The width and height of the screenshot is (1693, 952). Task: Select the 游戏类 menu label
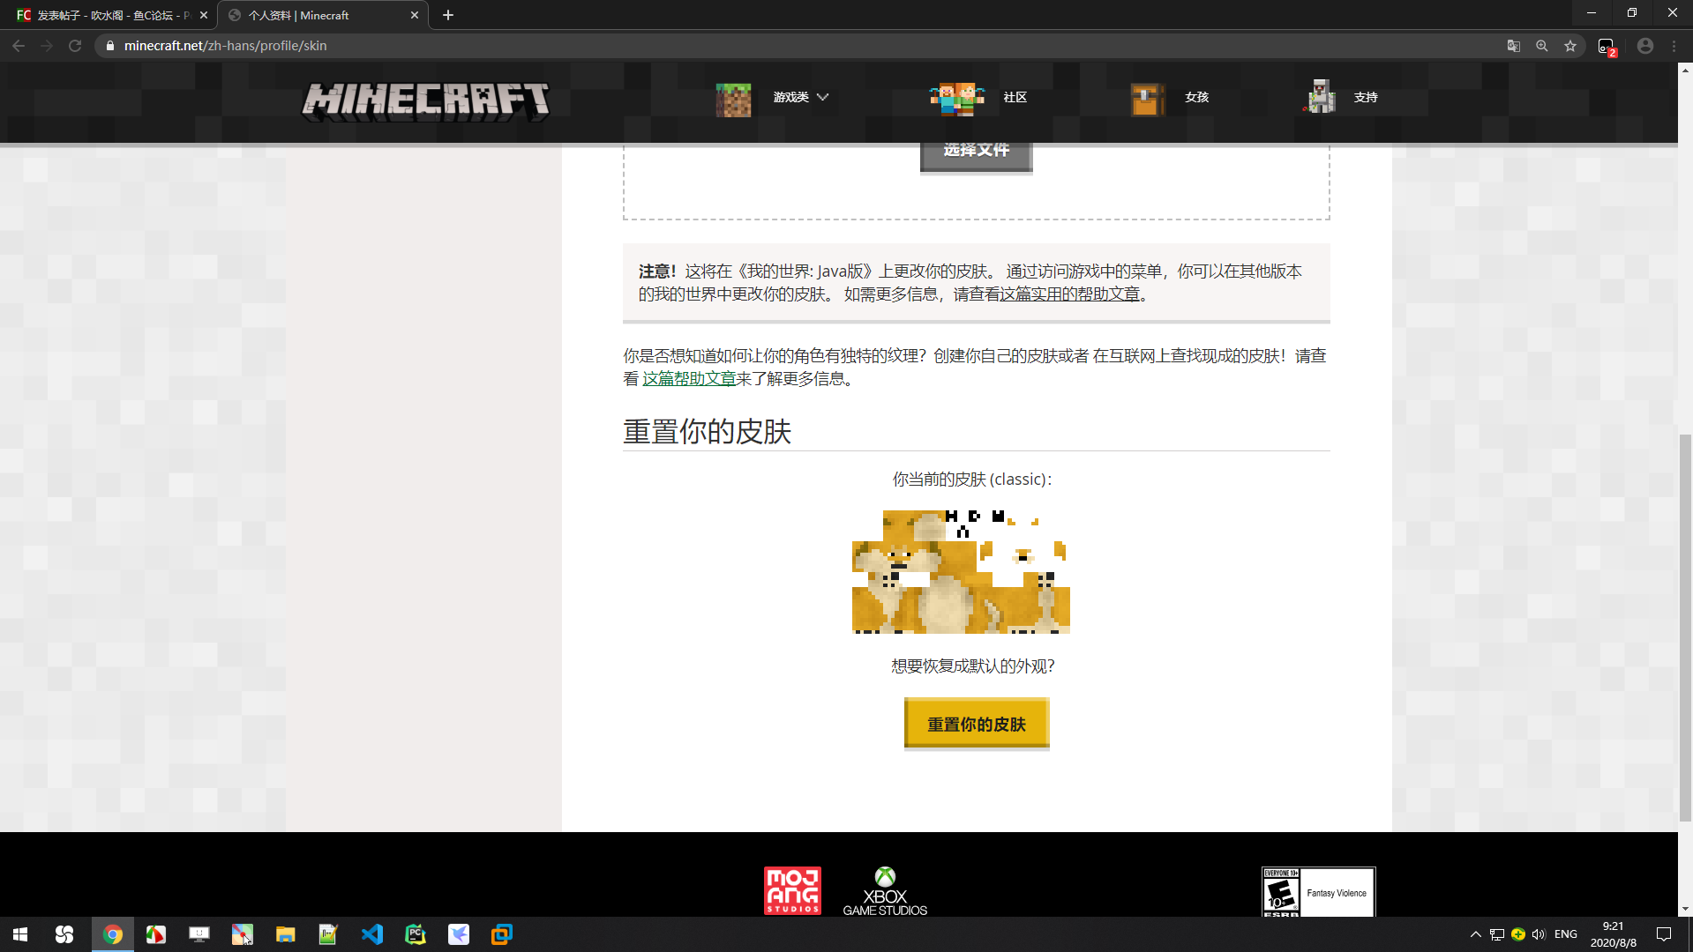point(790,97)
